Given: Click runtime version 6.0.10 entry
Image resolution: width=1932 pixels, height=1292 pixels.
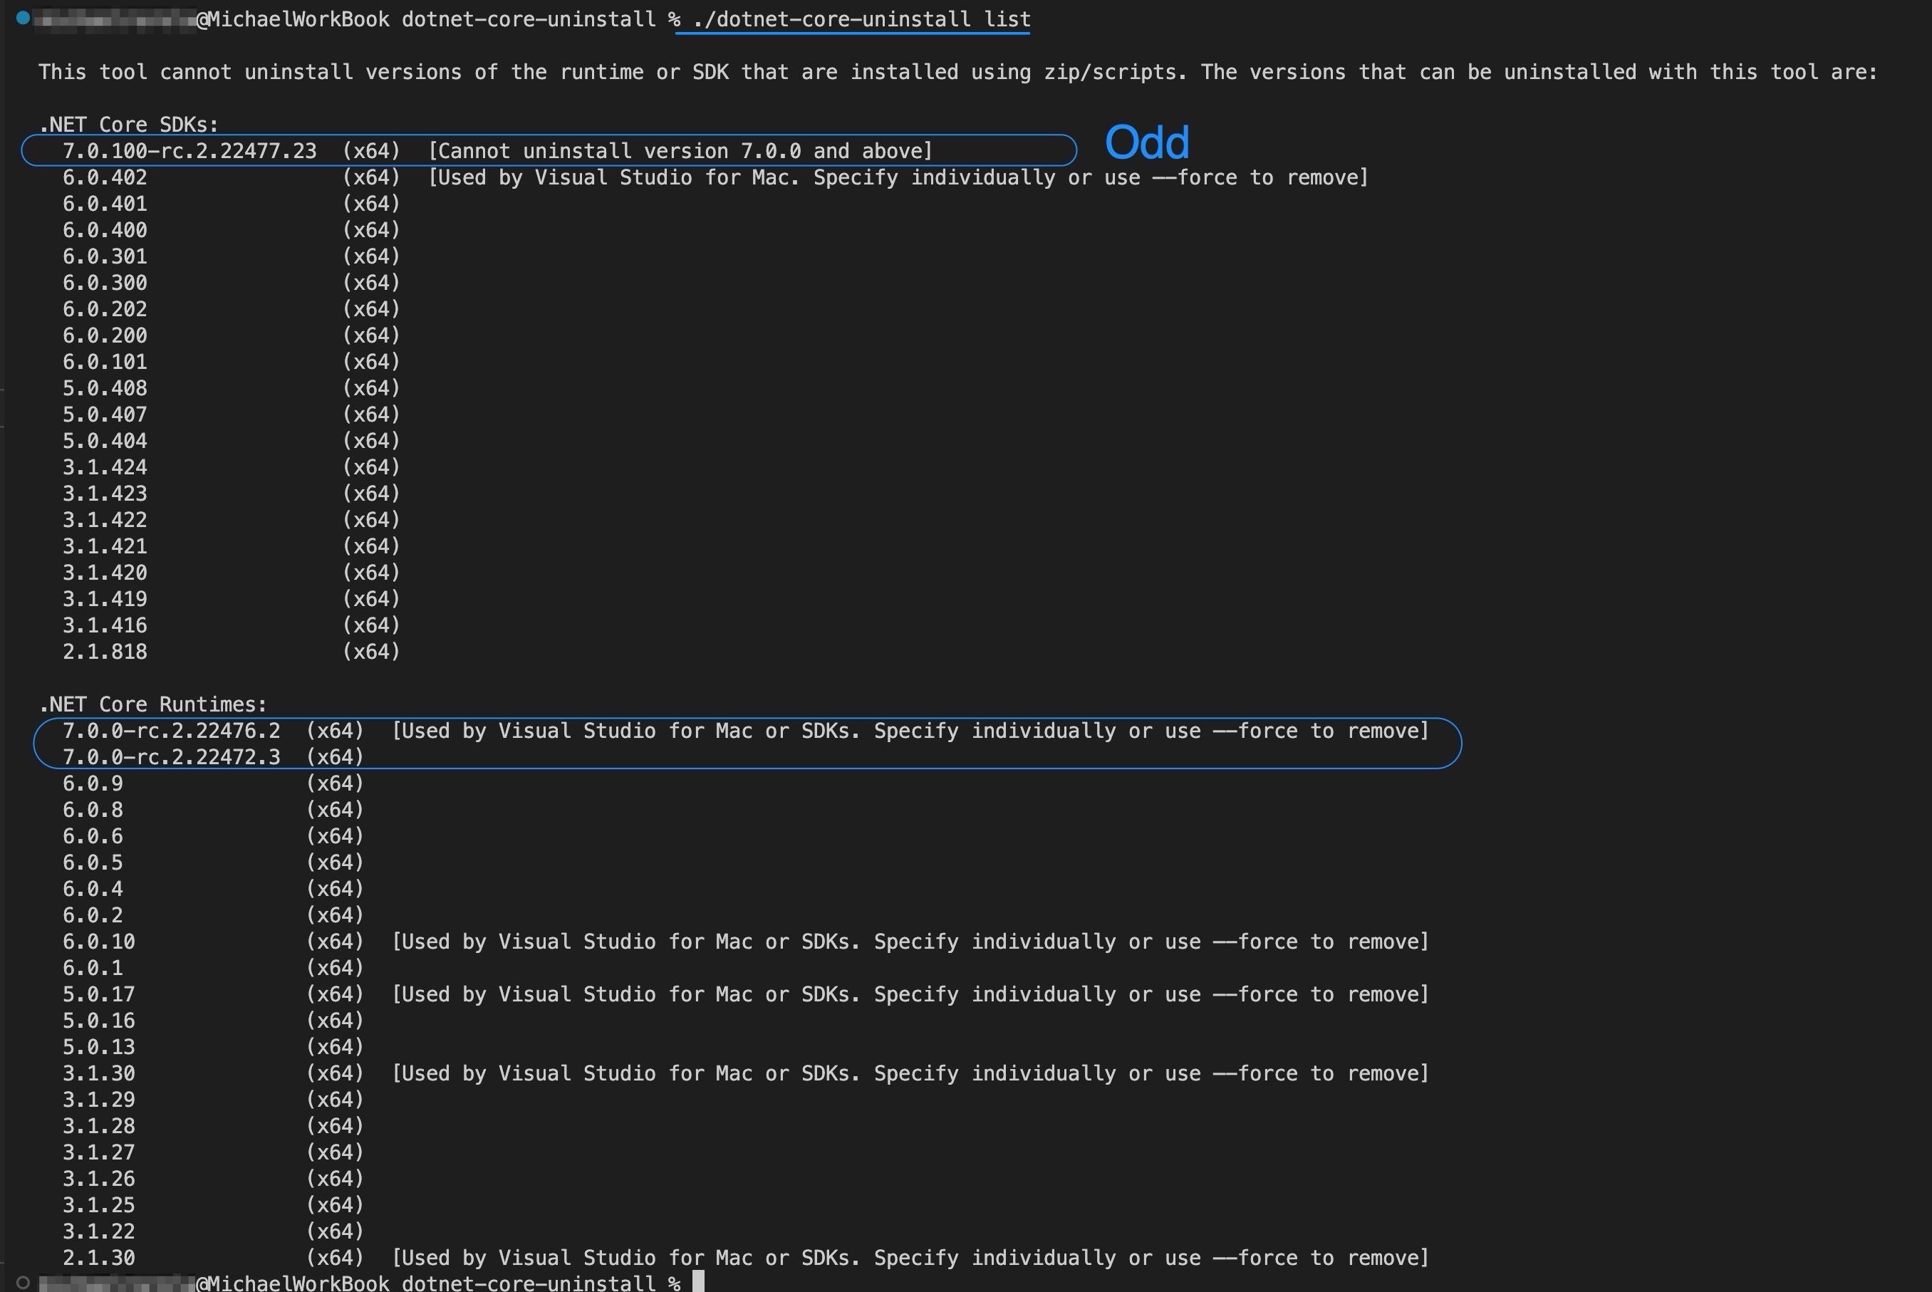Looking at the screenshot, I should [x=99, y=942].
